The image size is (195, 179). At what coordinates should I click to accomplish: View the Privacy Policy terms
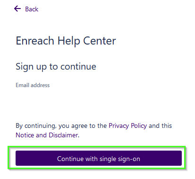[127, 126]
